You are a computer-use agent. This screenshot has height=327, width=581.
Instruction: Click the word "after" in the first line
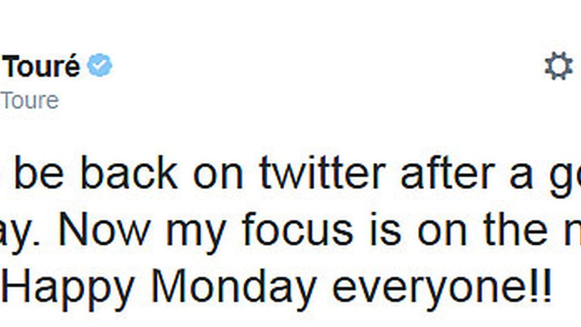tap(448, 173)
